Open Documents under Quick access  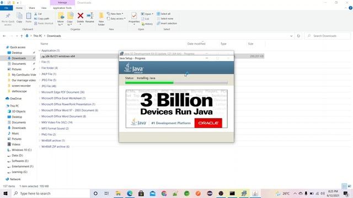pos(19,64)
